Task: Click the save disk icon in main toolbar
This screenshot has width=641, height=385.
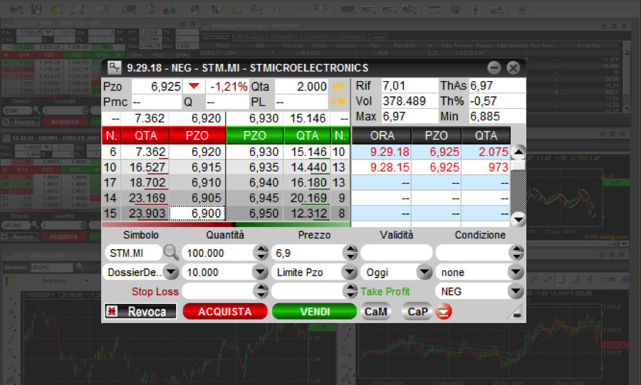Action: click(x=37, y=9)
